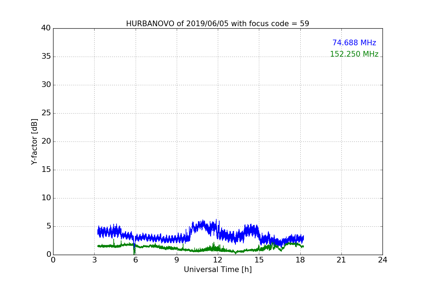Viewport: 425px width, 283px height.
Task: Click x-axis tick label 24
Action: point(382,260)
